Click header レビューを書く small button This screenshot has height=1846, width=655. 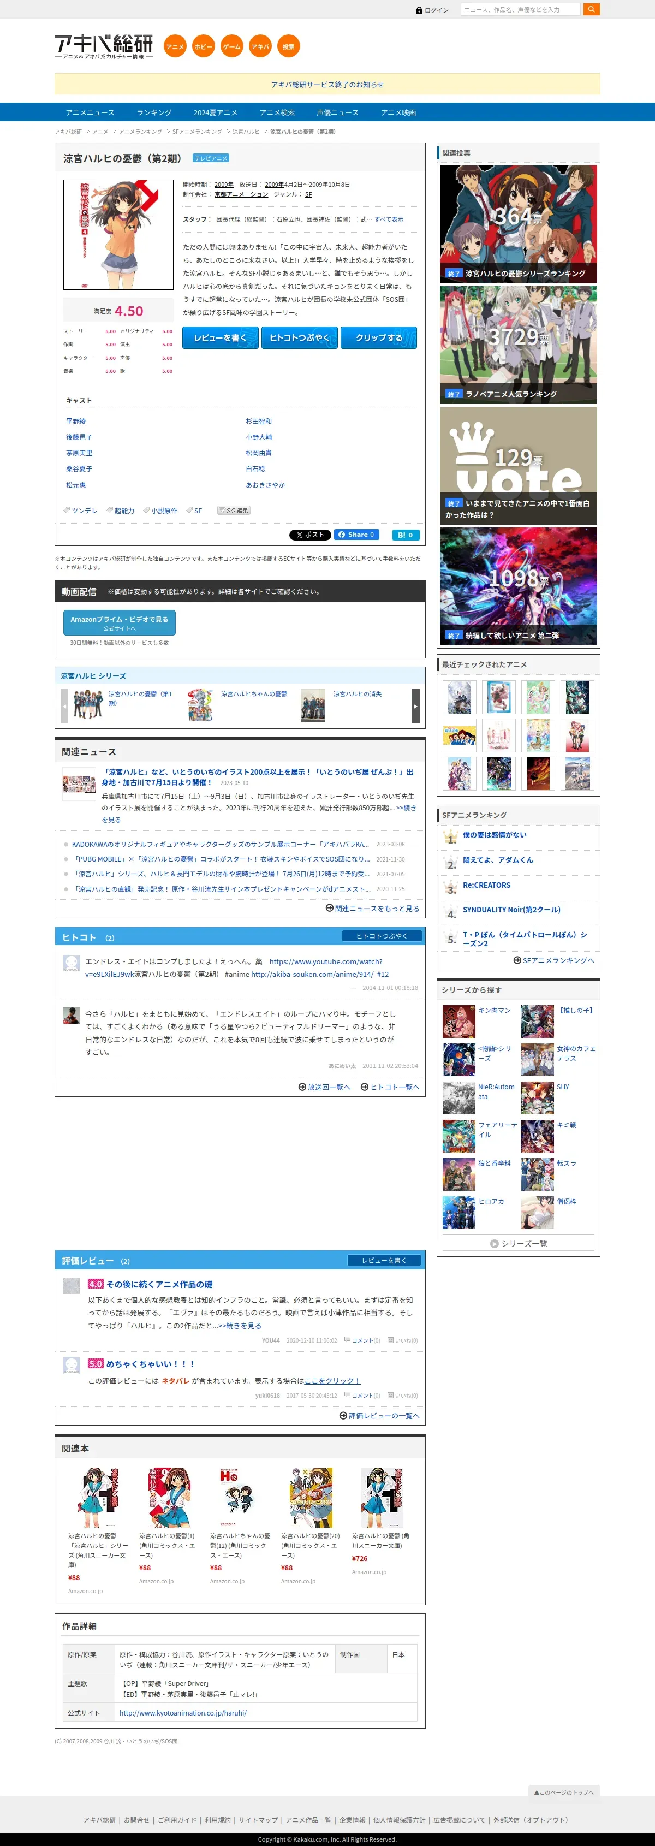384,1261
